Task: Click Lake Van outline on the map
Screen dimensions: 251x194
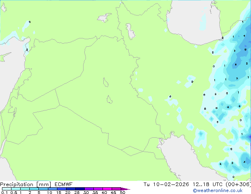Action: click(x=104, y=18)
